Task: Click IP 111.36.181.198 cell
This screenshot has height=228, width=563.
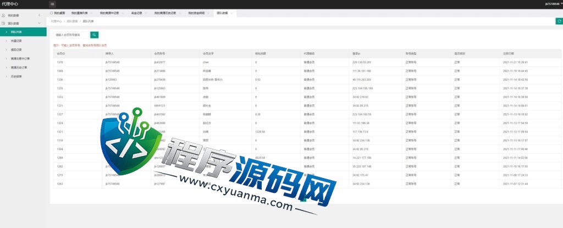Action: coord(362,71)
